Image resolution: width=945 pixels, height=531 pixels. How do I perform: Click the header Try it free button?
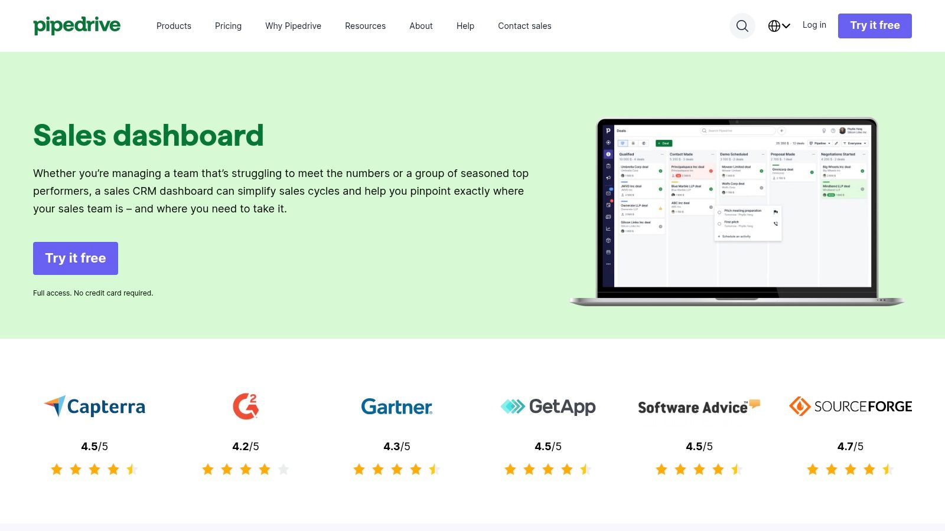click(x=875, y=26)
